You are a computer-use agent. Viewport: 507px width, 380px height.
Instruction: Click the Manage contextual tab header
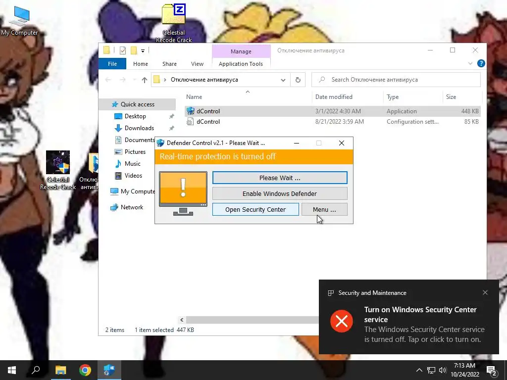241,51
